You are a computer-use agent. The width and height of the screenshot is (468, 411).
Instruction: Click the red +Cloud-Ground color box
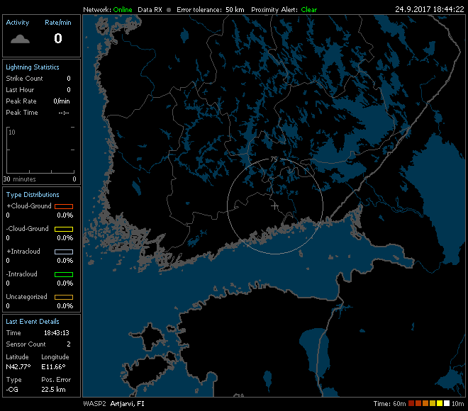click(64, 206)
